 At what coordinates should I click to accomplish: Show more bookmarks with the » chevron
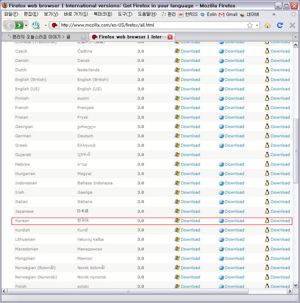(x=274, y=14)
